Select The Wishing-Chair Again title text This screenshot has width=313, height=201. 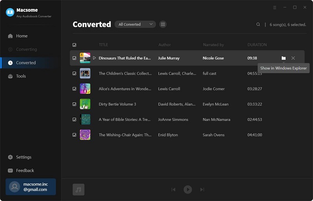pyautogui.click(x=125, y=135)
